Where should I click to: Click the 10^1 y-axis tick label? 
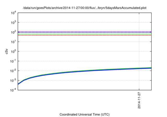(13, 42)
